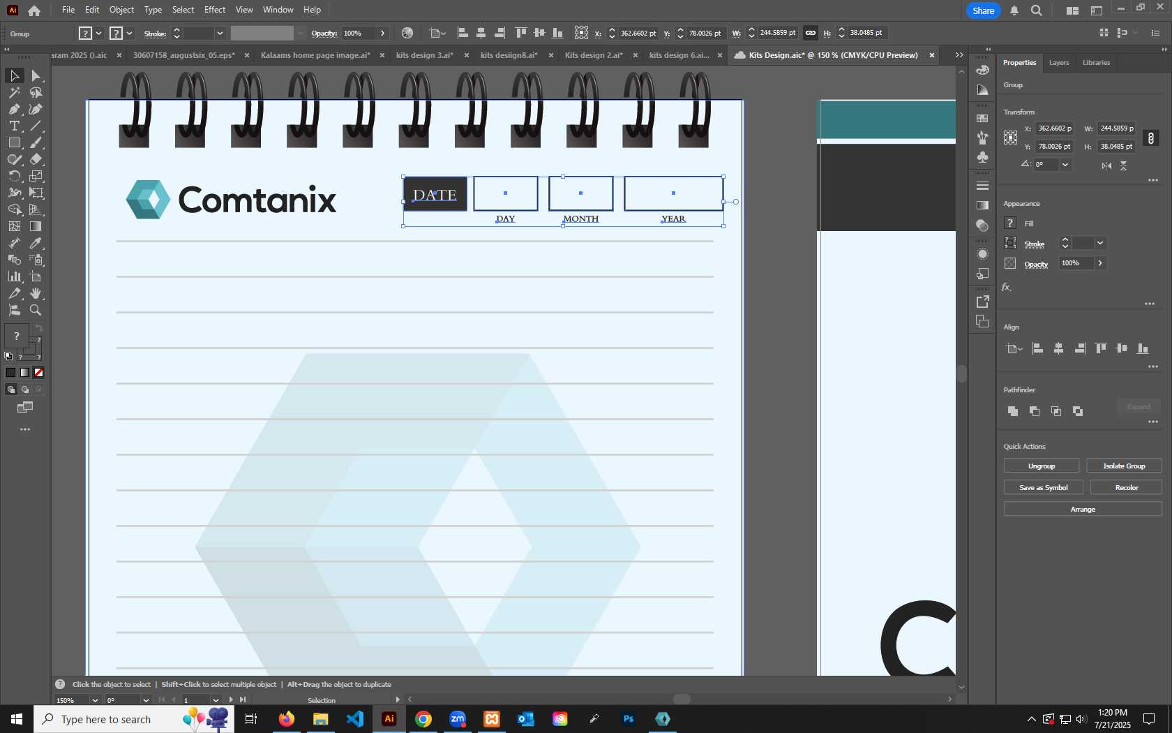Enable Draw Normal mode
This screenshot has height=733, width=1172.
pyautogui.click(x=10, y=390)
